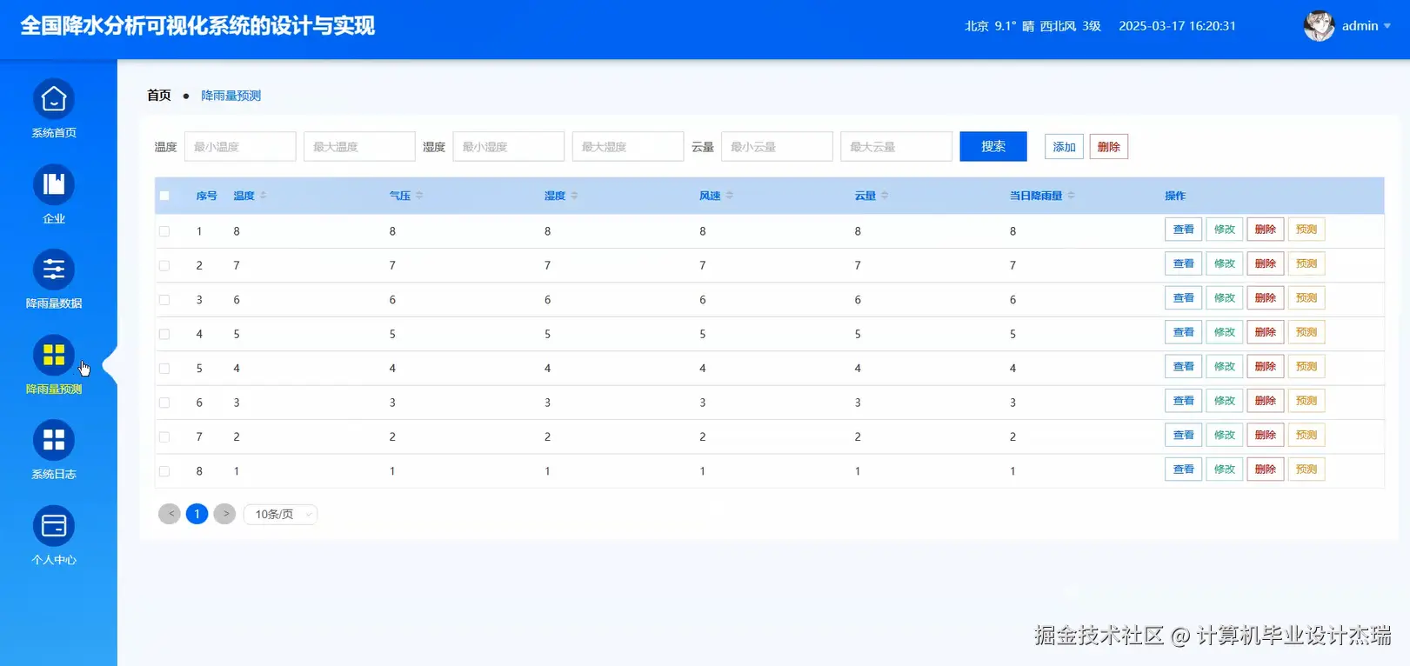Focus the 最小湿度 input field
Image resolution: width=1410 pixels, height=666 pixels.
tap(509, 146)
